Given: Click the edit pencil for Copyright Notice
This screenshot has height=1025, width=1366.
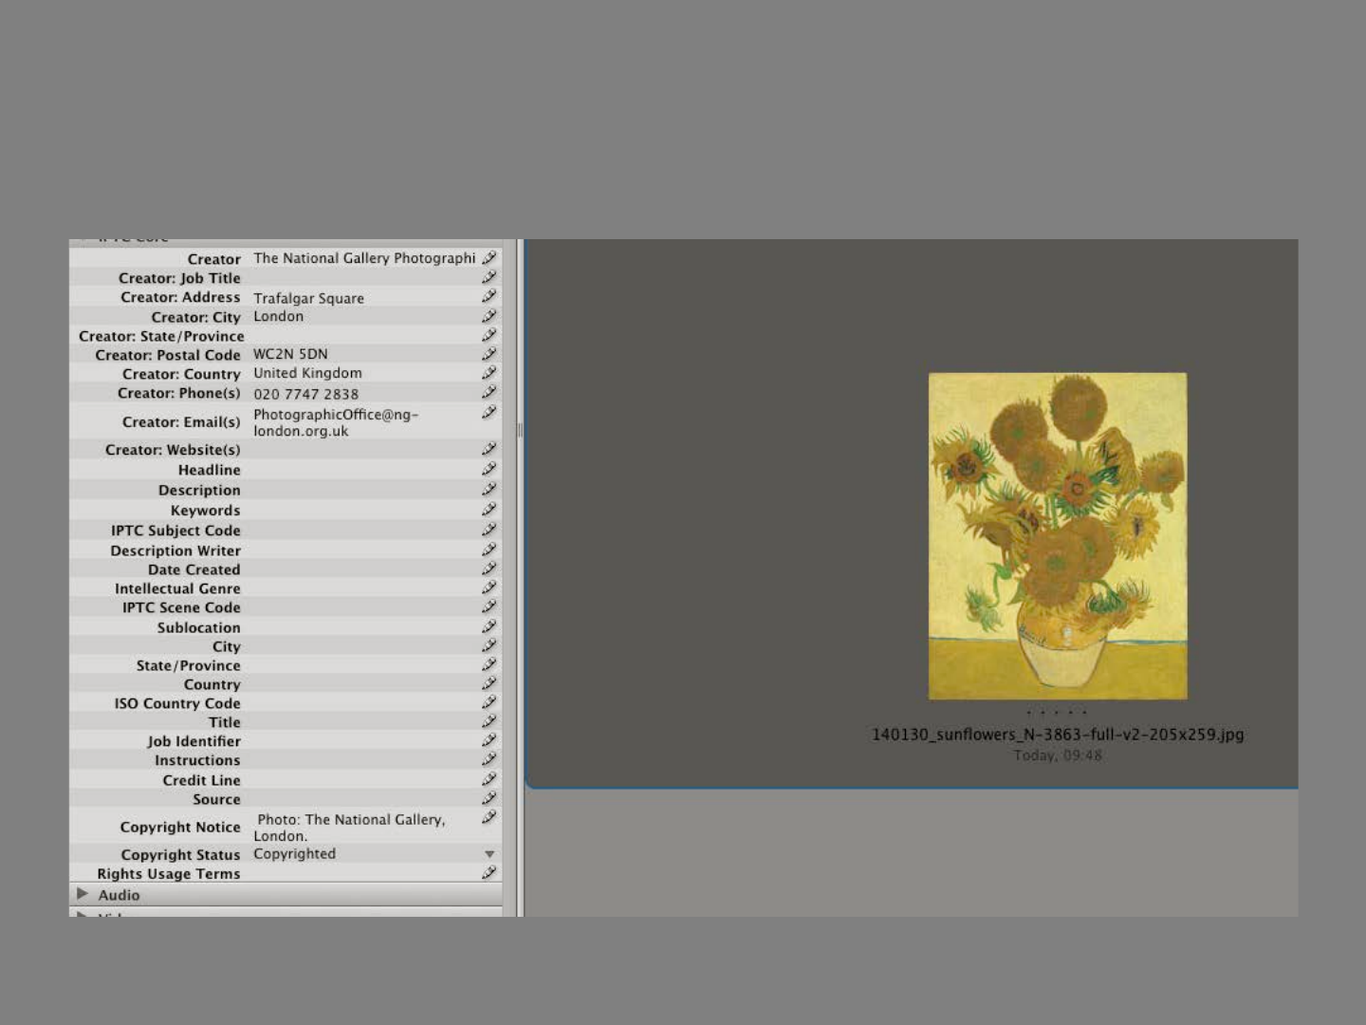Looking at the screenshot, I should pos(489,817).
